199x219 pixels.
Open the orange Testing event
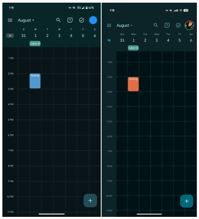coord(133,84)
